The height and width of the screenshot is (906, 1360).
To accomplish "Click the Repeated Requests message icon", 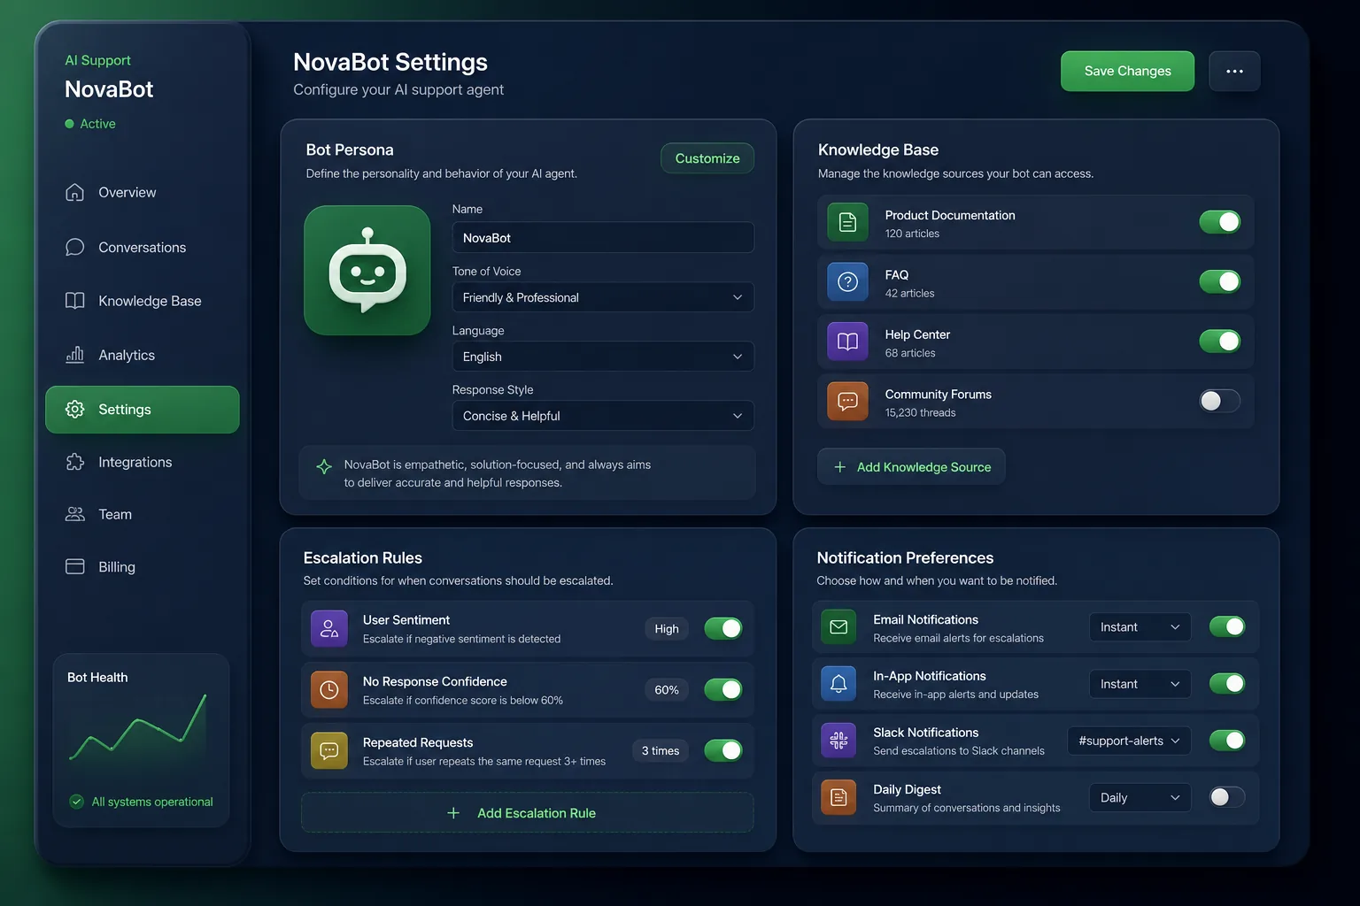I will (329, 750).
